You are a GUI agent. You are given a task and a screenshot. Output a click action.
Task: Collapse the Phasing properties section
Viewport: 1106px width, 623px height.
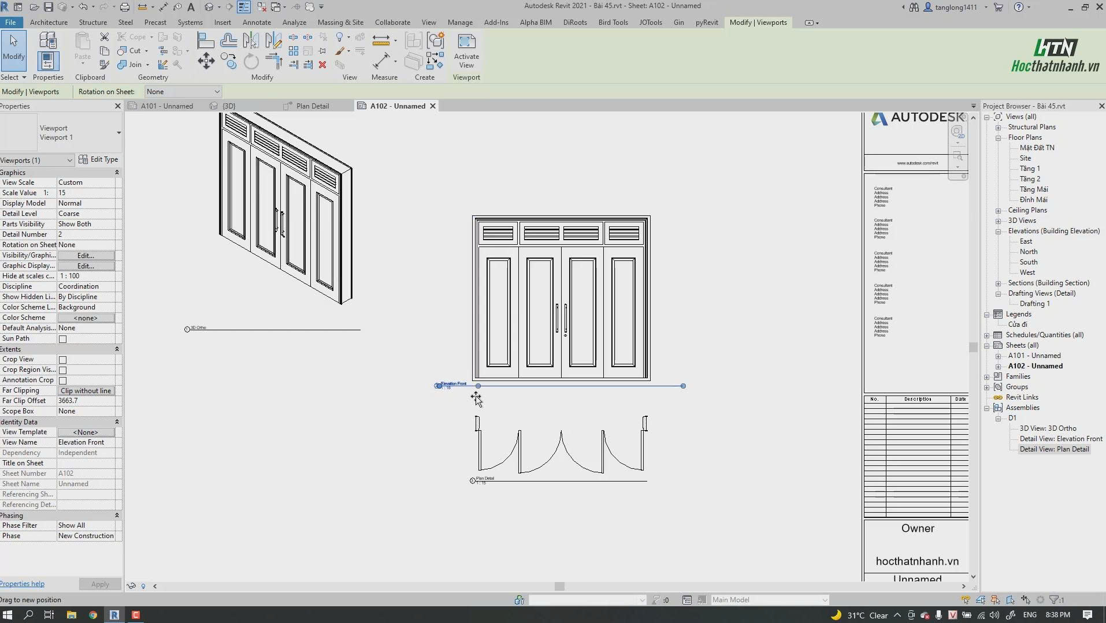[x=117, y=516]
